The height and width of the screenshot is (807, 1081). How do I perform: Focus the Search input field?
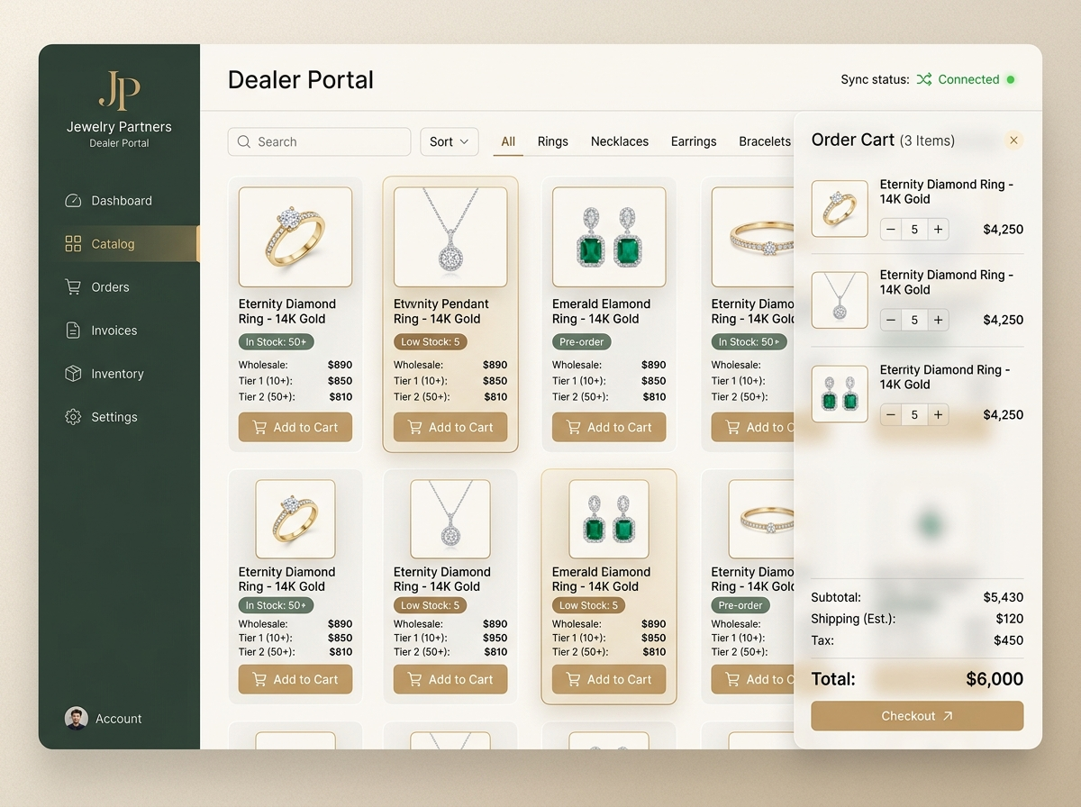[x=319, y=141]
